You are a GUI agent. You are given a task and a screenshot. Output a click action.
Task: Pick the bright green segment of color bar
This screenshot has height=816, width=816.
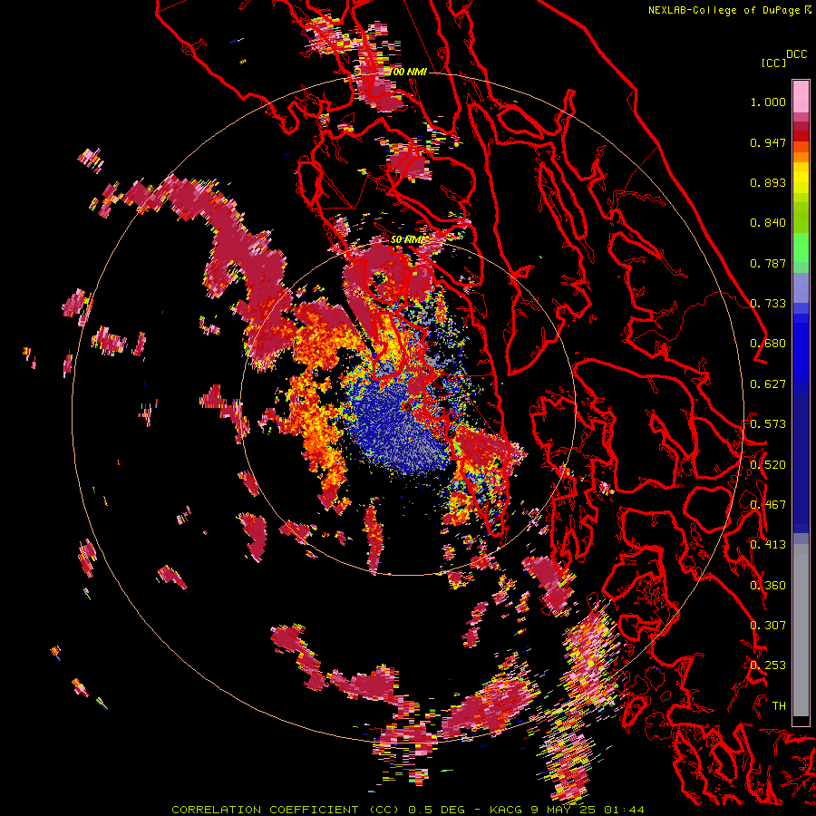(x=801, y=246)
